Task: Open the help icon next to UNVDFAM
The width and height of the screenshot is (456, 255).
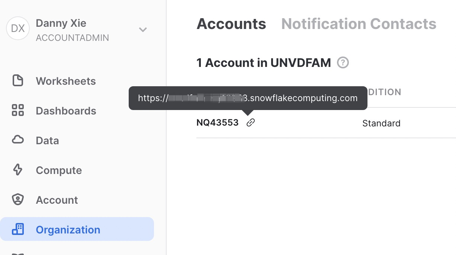Action: [343, 63]
